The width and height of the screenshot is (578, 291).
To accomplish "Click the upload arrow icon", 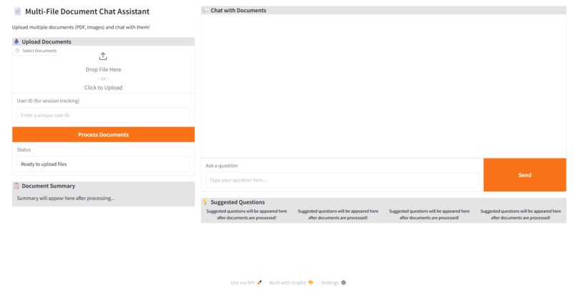I will (x=103, y=57).
